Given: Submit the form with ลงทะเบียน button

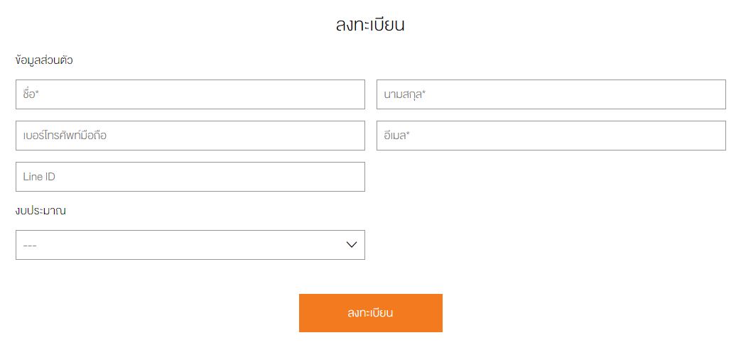Looking at the screenshot, I should pos(370,313).
